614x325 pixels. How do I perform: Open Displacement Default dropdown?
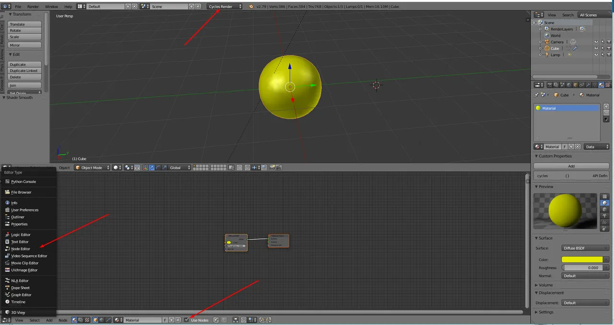click(585, 303)
